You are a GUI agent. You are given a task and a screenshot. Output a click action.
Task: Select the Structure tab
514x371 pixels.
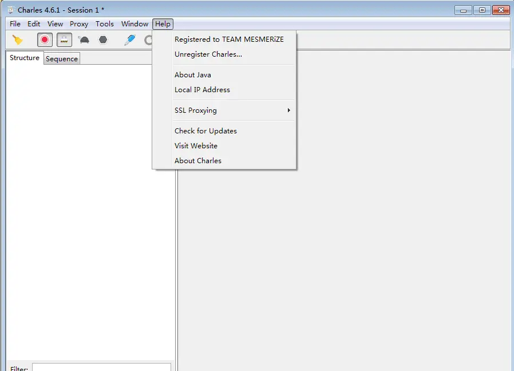click(25, 58)
